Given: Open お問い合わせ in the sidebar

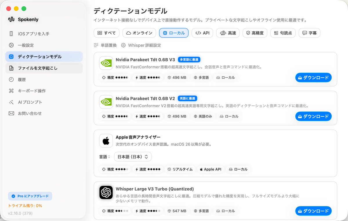Looking at the screenshot, I should coord(44,113).
